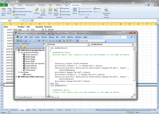Image resolution: width=159 pixels, height=114 pixels.
Task: Click the Find binoculars icon
Action: [39, 41]
